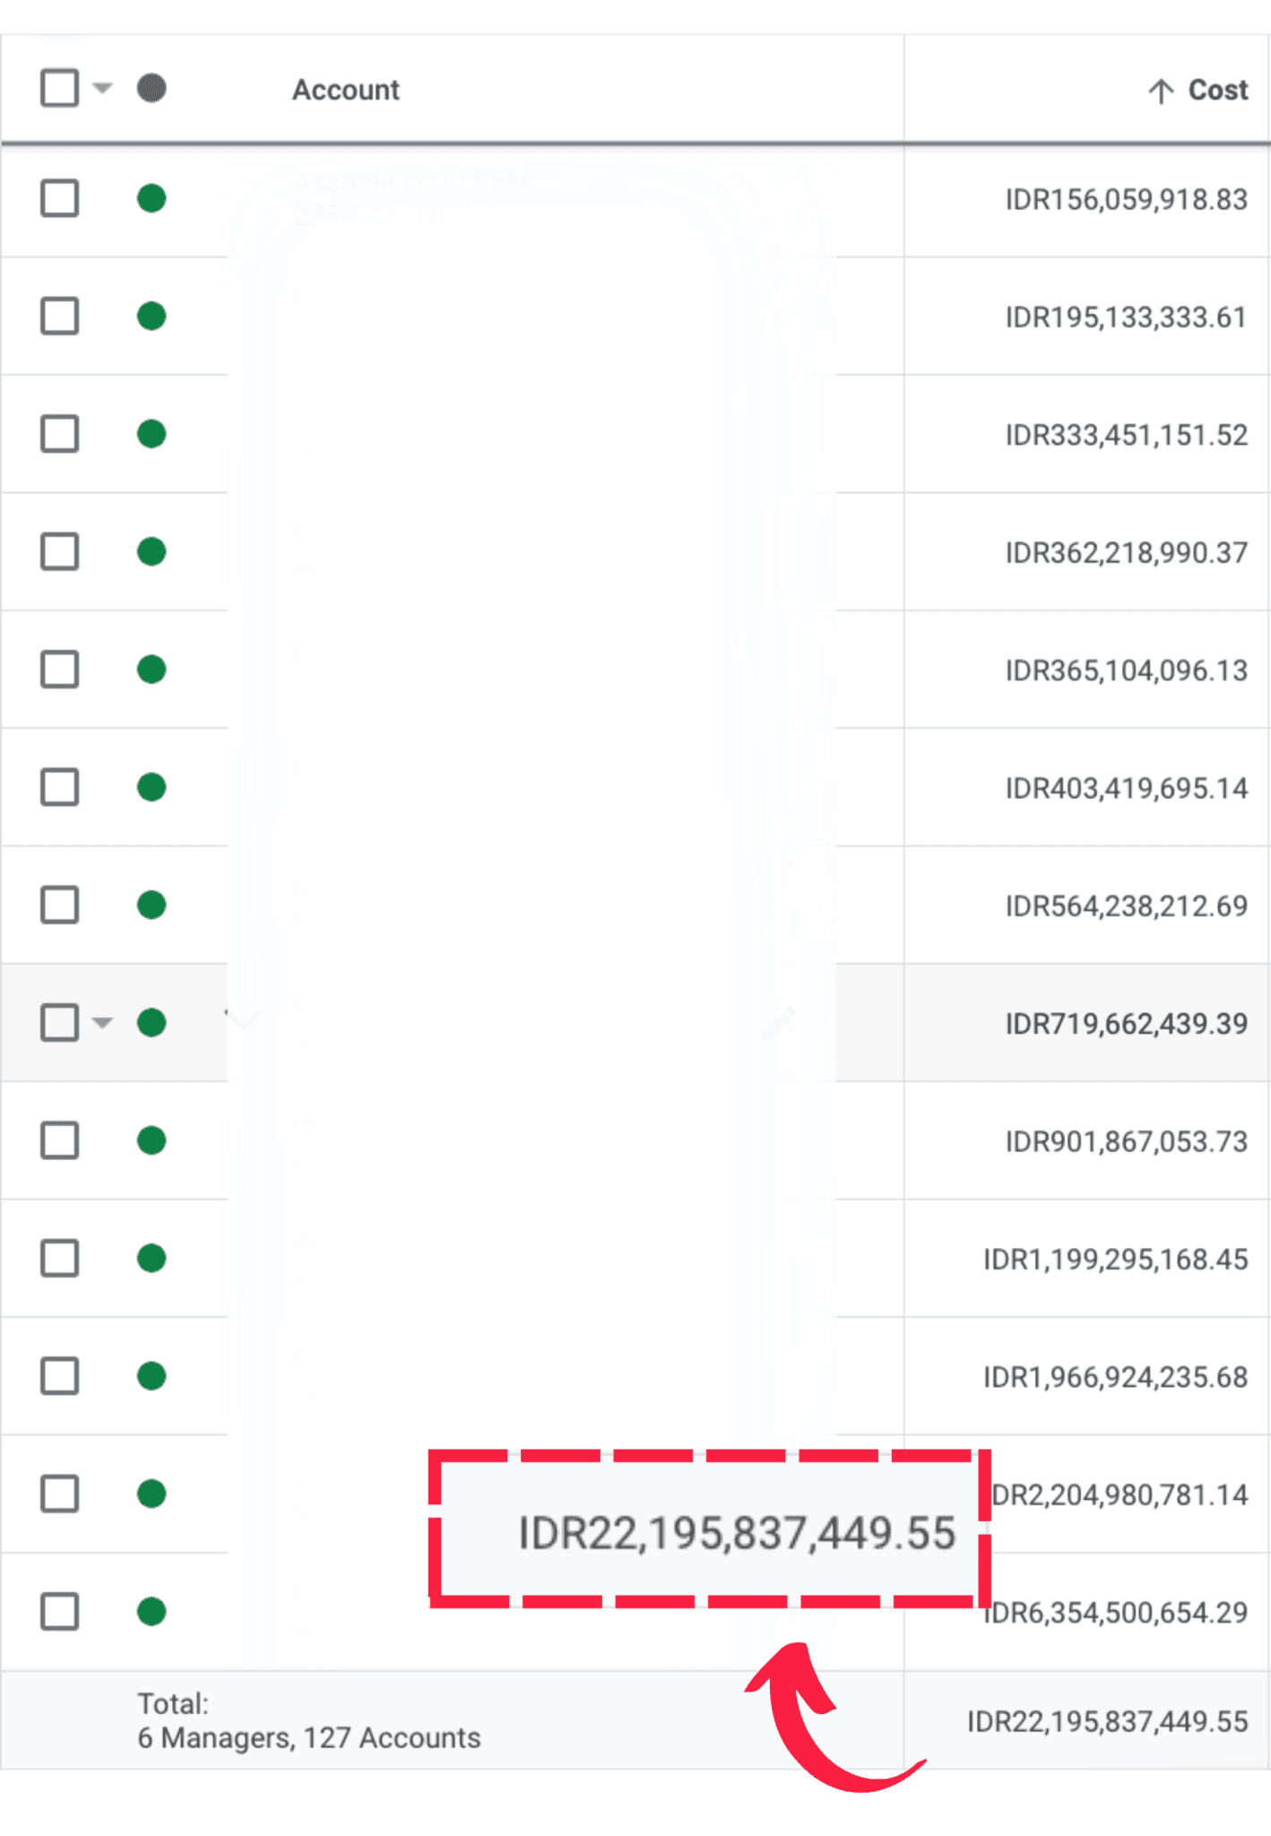Viewport: 1271px width, 1836px height.
Task: Click the gray status dot column header
Action: 151,88
